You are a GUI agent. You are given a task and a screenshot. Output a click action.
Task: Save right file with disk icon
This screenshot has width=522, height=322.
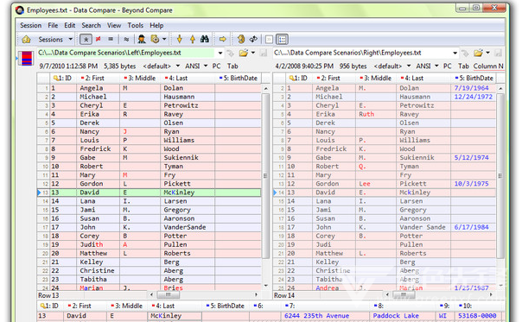pyautogui.click(x=498, y=54)
